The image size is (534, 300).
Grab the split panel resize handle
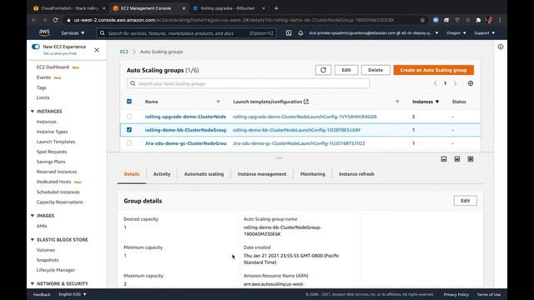pos(279,157)
